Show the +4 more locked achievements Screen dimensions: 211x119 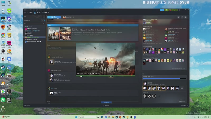[x=159, y=96]
